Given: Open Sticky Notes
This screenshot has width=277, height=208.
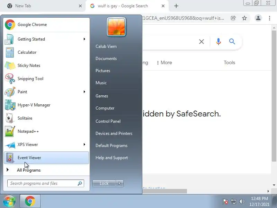Looking at the screenshot, I should tap(46, 66).
